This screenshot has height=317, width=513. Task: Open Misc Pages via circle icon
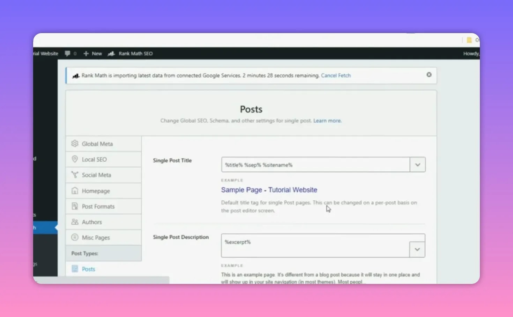[x=75, y=237]
